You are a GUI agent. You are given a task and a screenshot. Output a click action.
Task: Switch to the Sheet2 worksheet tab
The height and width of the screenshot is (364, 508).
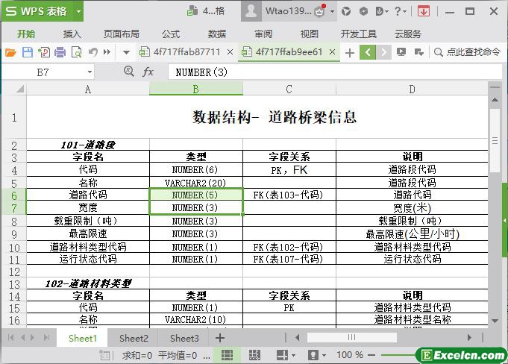click(x=134, y=338)
